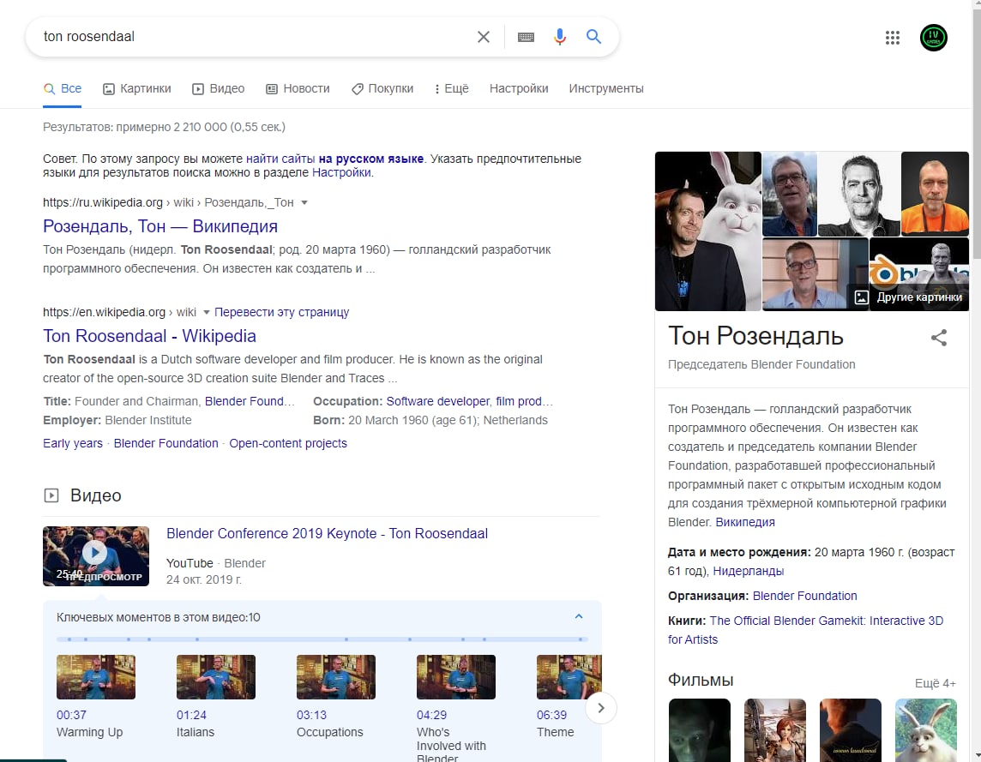The image size is (981, 762).
Task: Open Инструменты search tools
Action: tap(606, 89)
